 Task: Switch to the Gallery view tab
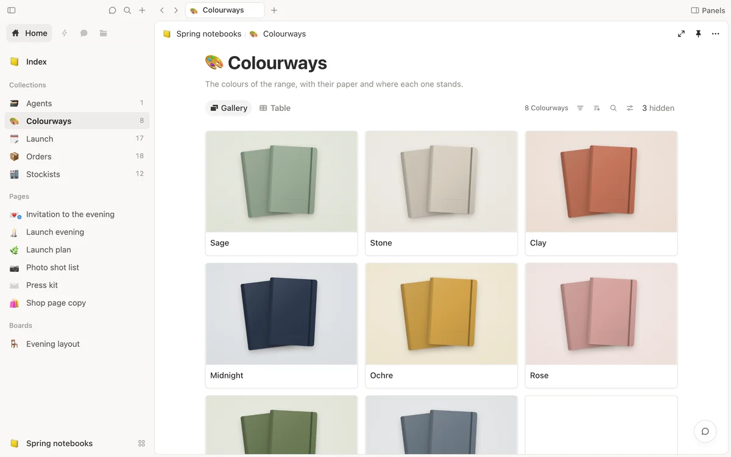229,108
